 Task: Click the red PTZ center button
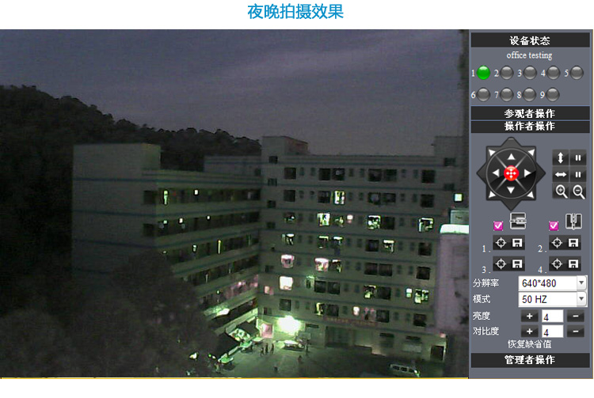coord(511,173)
